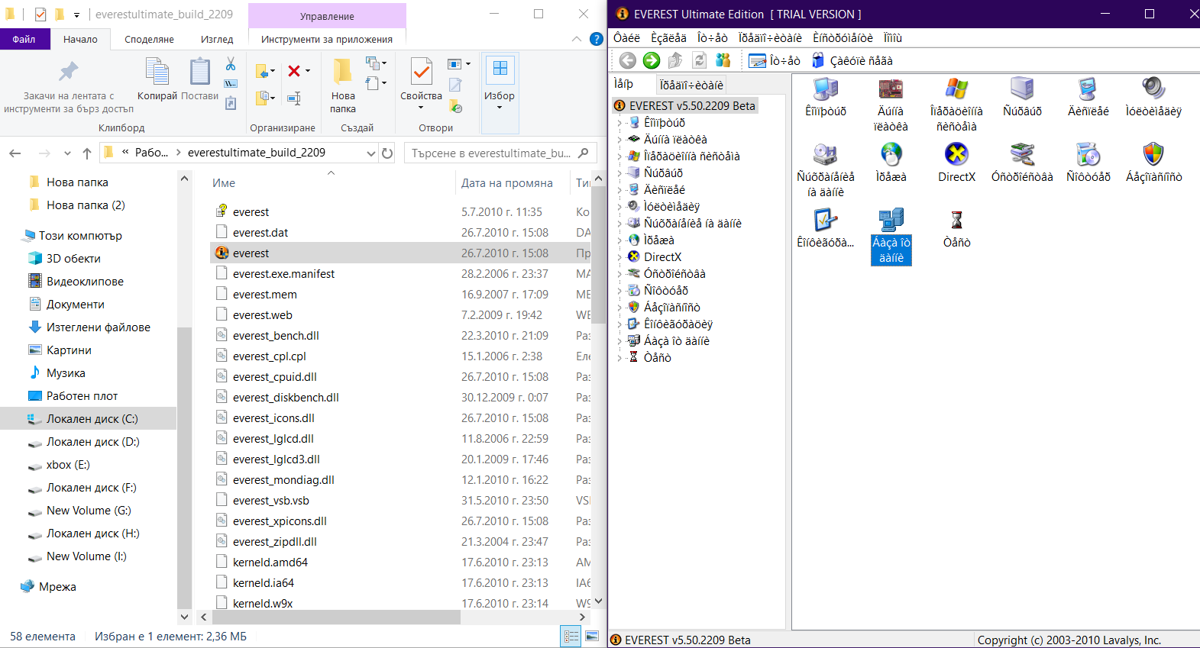This screenshot has height=648, width=1200.
Task: Switch to the Начало ribbon tab
Action: tap(80, 39)
